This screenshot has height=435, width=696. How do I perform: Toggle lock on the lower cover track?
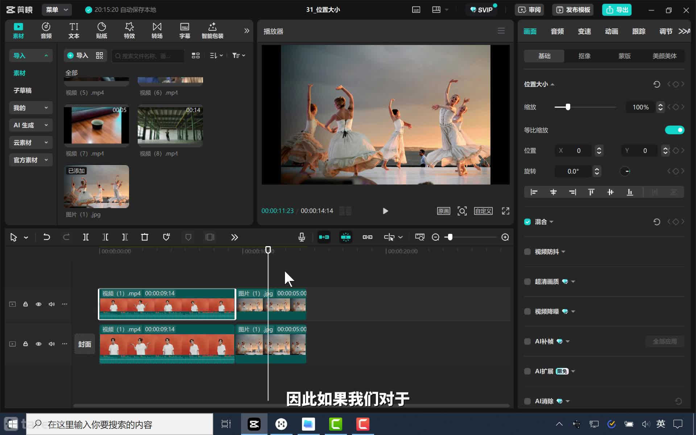click(25, 344)
